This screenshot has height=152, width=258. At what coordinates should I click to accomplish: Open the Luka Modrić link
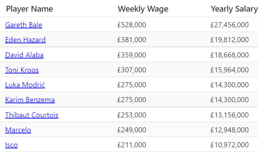click(25, 85)
